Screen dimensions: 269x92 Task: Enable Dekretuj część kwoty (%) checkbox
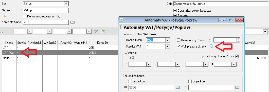click(x=178, y=40)
